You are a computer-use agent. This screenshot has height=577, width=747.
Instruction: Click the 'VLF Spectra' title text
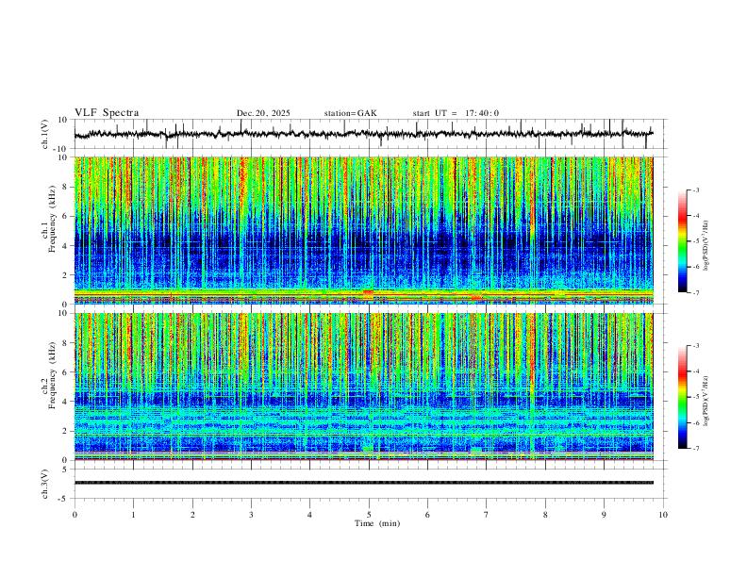(x=107, y=113)
